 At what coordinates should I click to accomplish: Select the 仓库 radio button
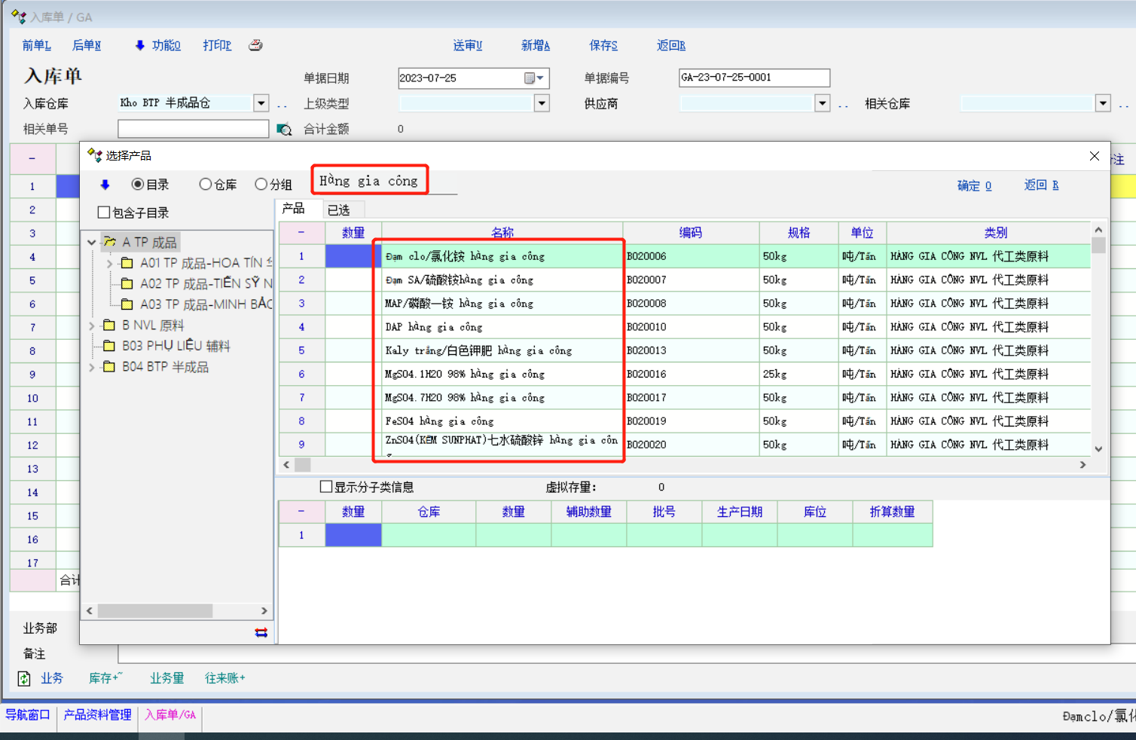[x=205, y=185]
